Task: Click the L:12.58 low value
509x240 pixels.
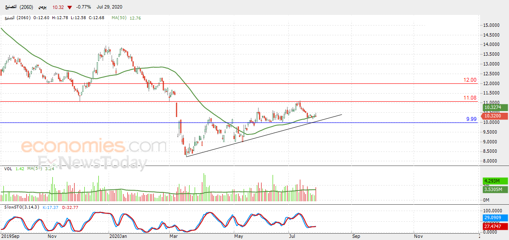Action: (x=78, y=18)
